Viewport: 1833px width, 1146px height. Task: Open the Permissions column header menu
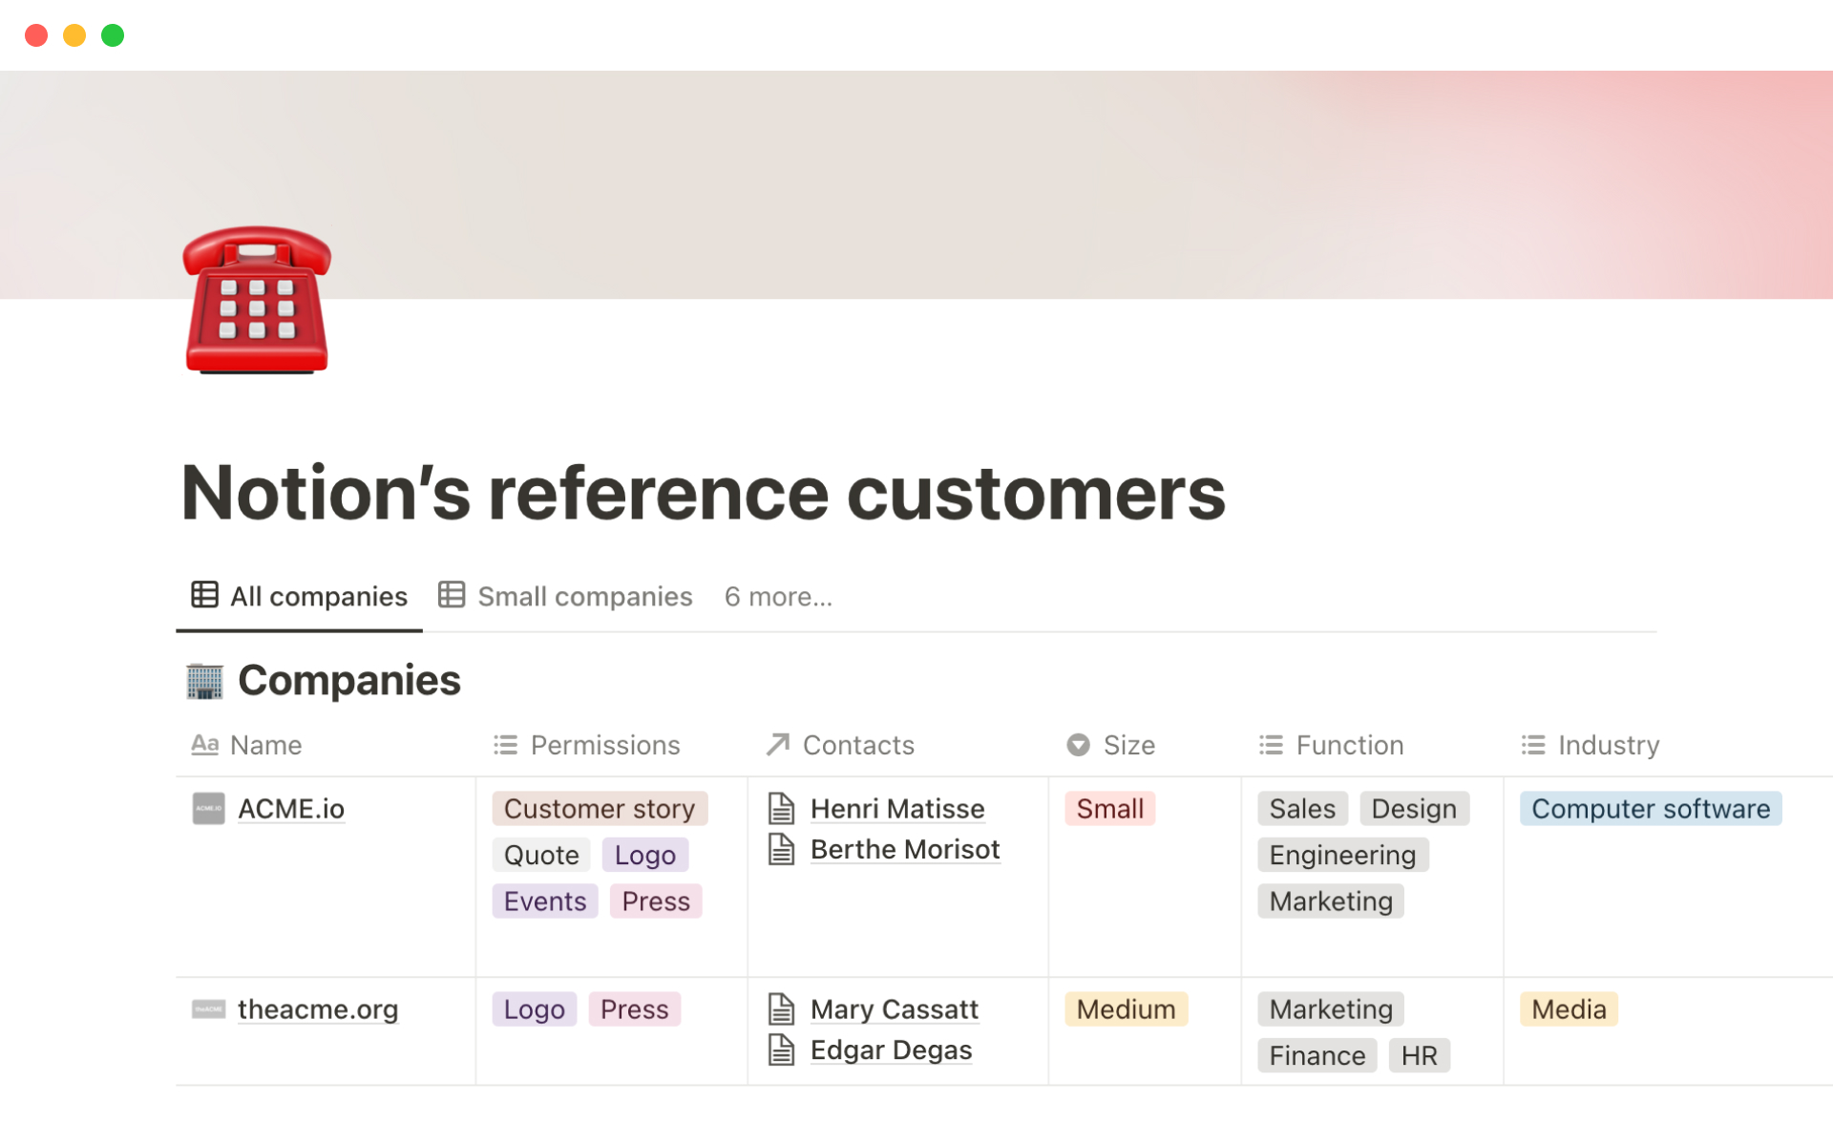[x=605, y=745]
